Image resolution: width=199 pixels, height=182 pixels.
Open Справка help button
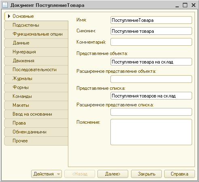click(180, 174)
